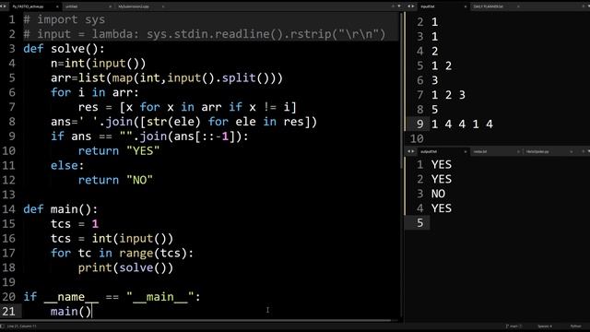Image resolution: width=590 pixels, height=332 pixels.
Task: Open the tab list dropdown of code pane
Action: click(399, 6)
